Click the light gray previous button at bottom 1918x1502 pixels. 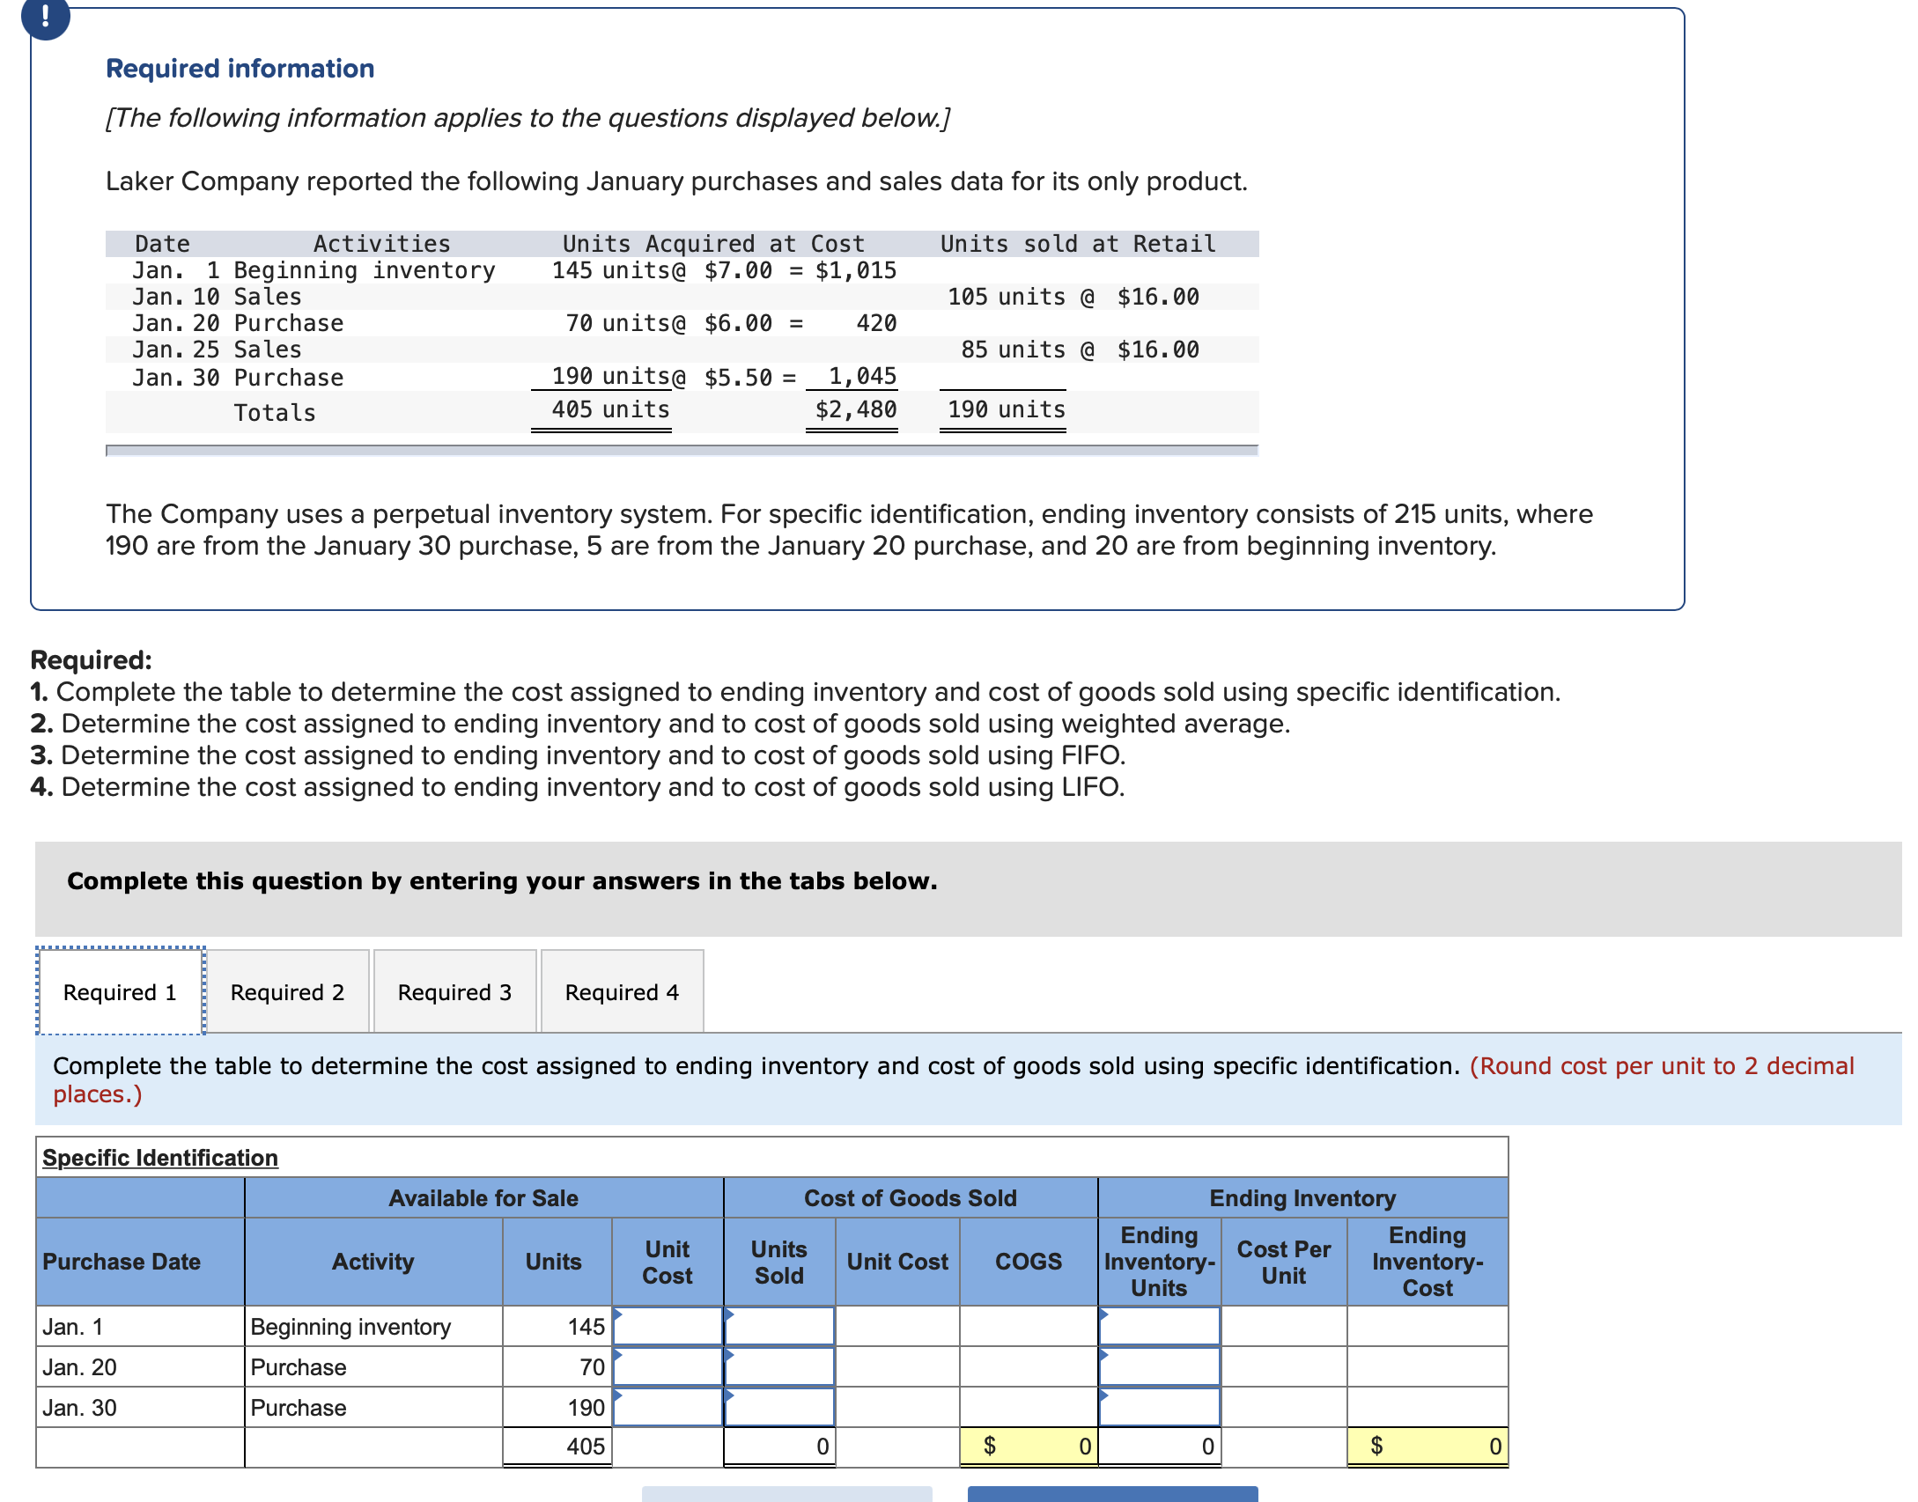[x=786, y=1493]
